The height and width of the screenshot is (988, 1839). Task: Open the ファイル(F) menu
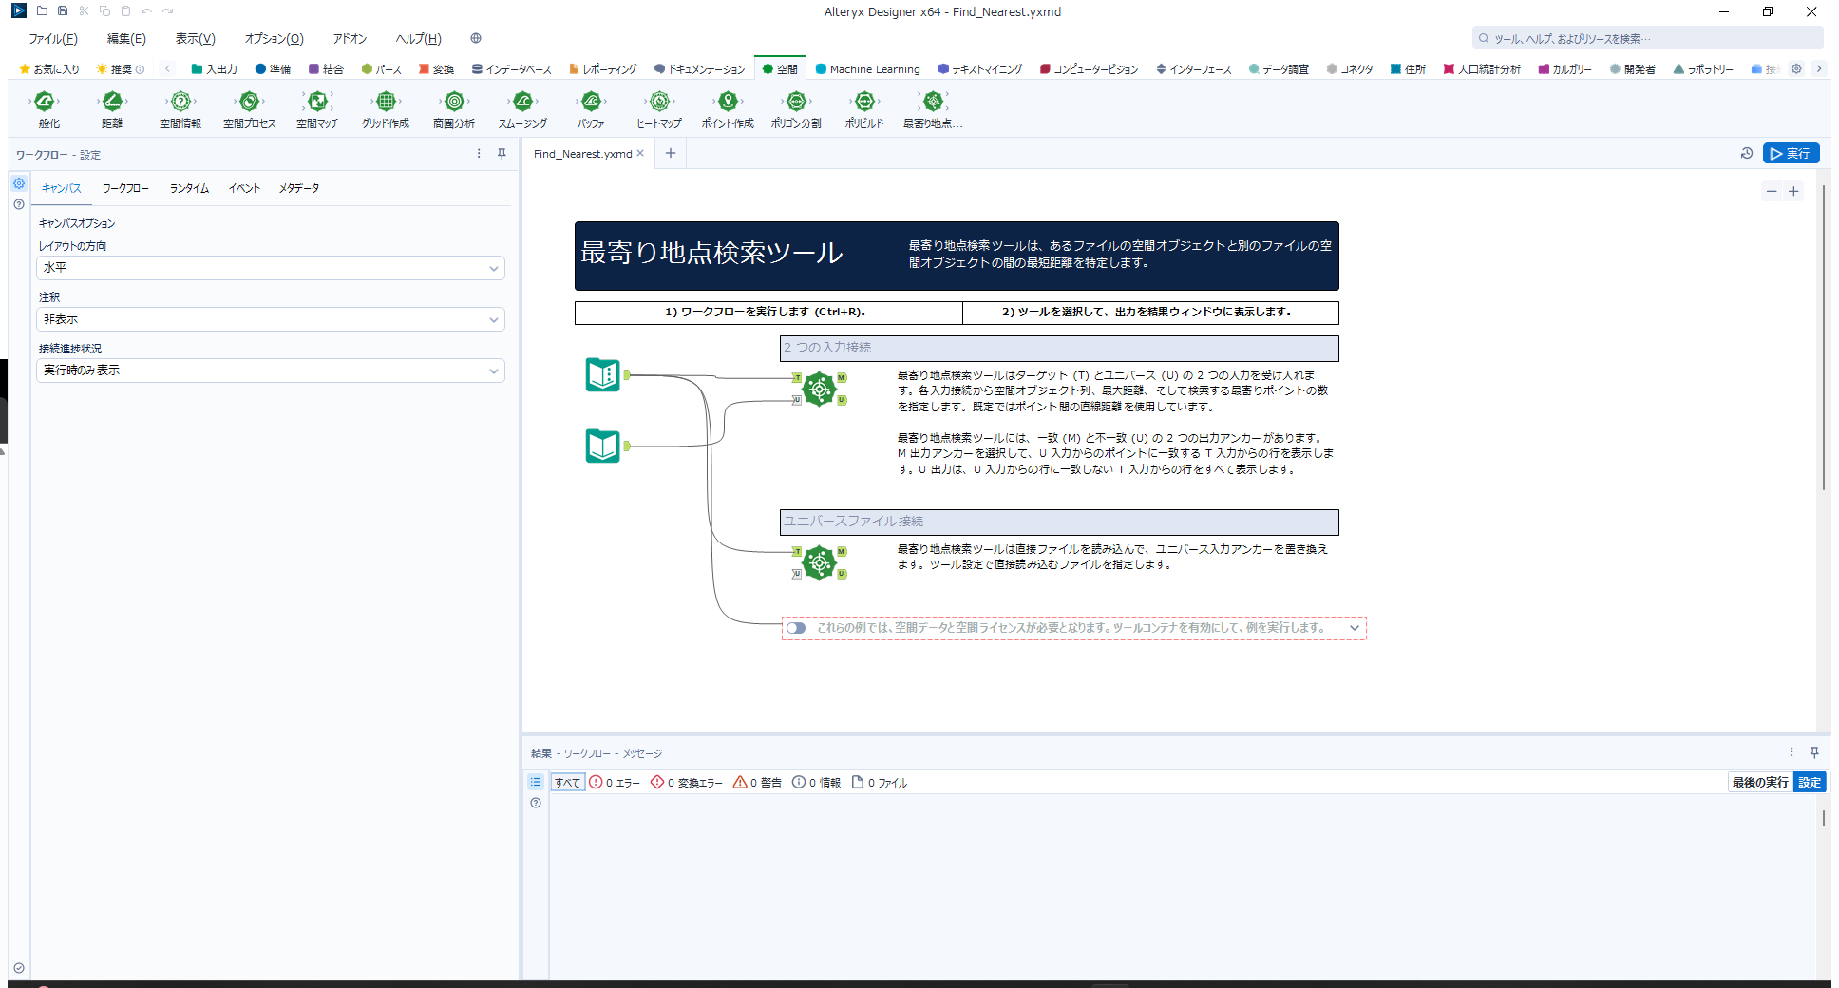(x=53, y=39)
